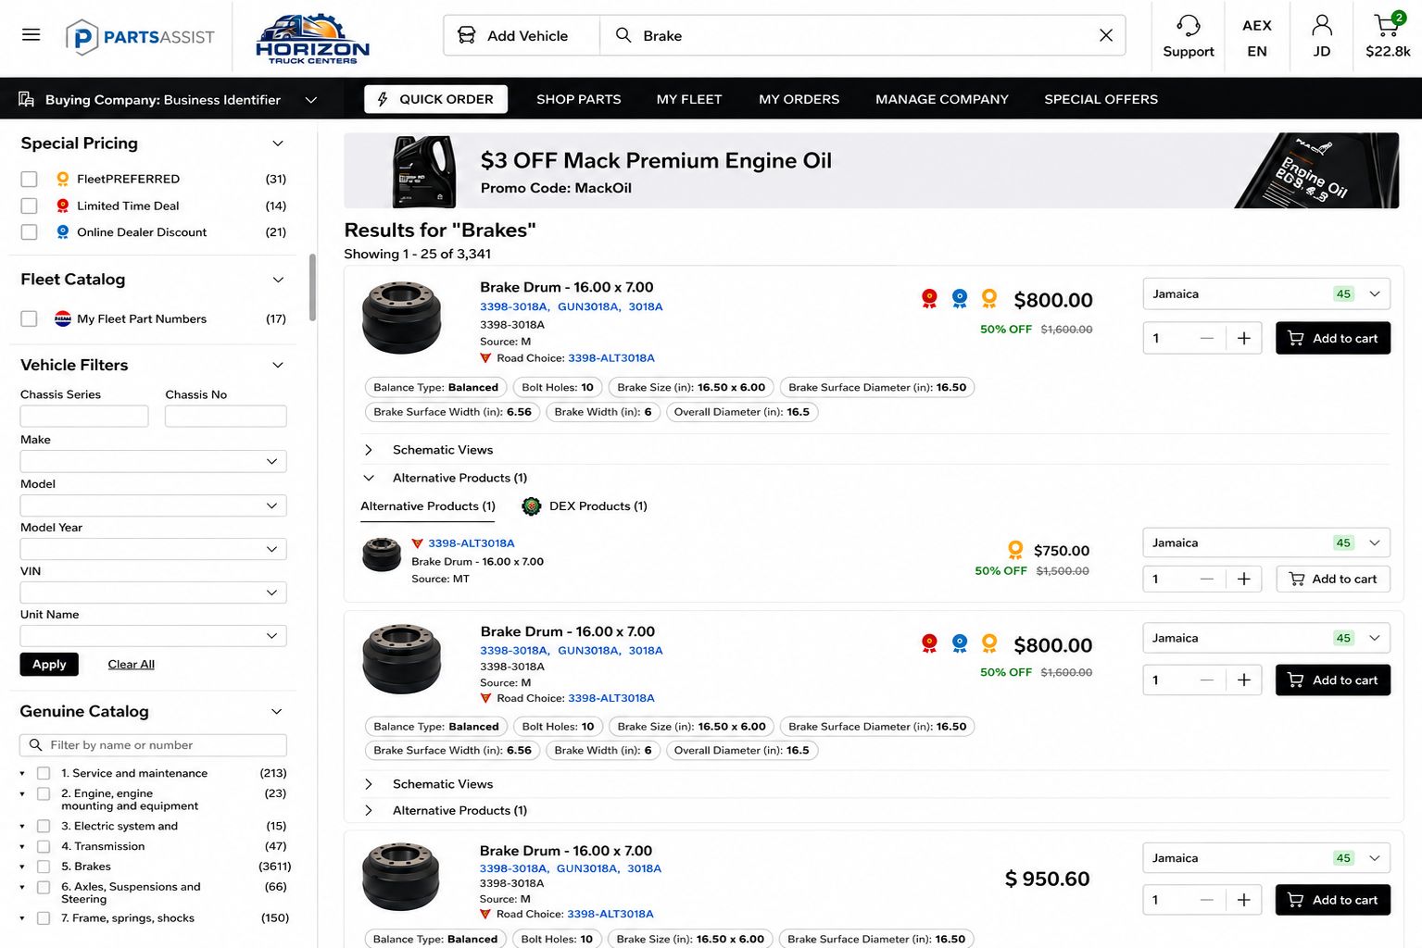Click the Apply filters button
1422x948 pixels.
coord(49,664)
